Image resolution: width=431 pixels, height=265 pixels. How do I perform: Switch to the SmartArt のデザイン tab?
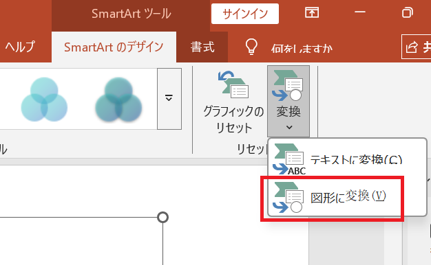click(114, 47)
